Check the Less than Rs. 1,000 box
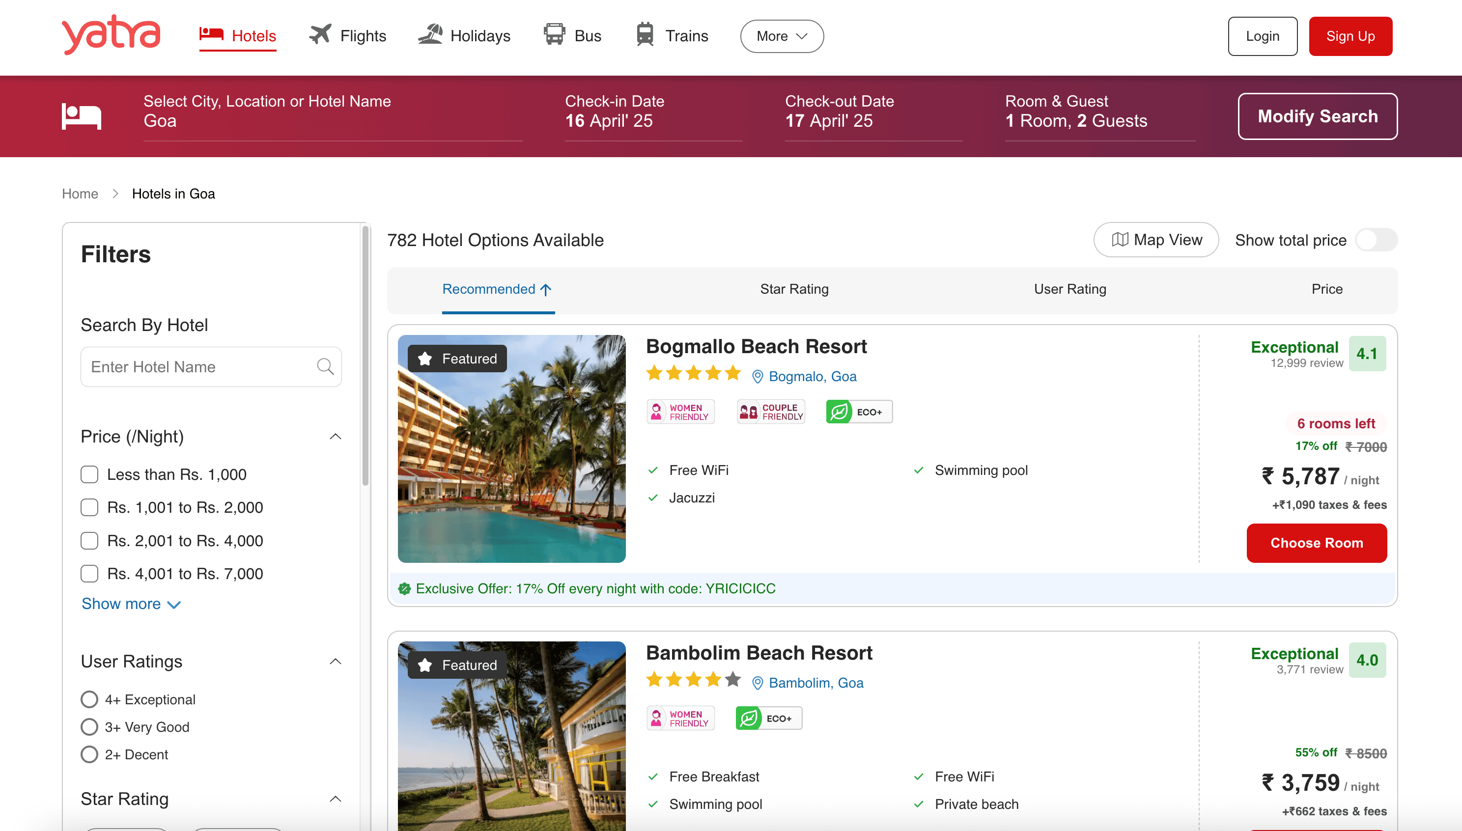 pos(89,474)
